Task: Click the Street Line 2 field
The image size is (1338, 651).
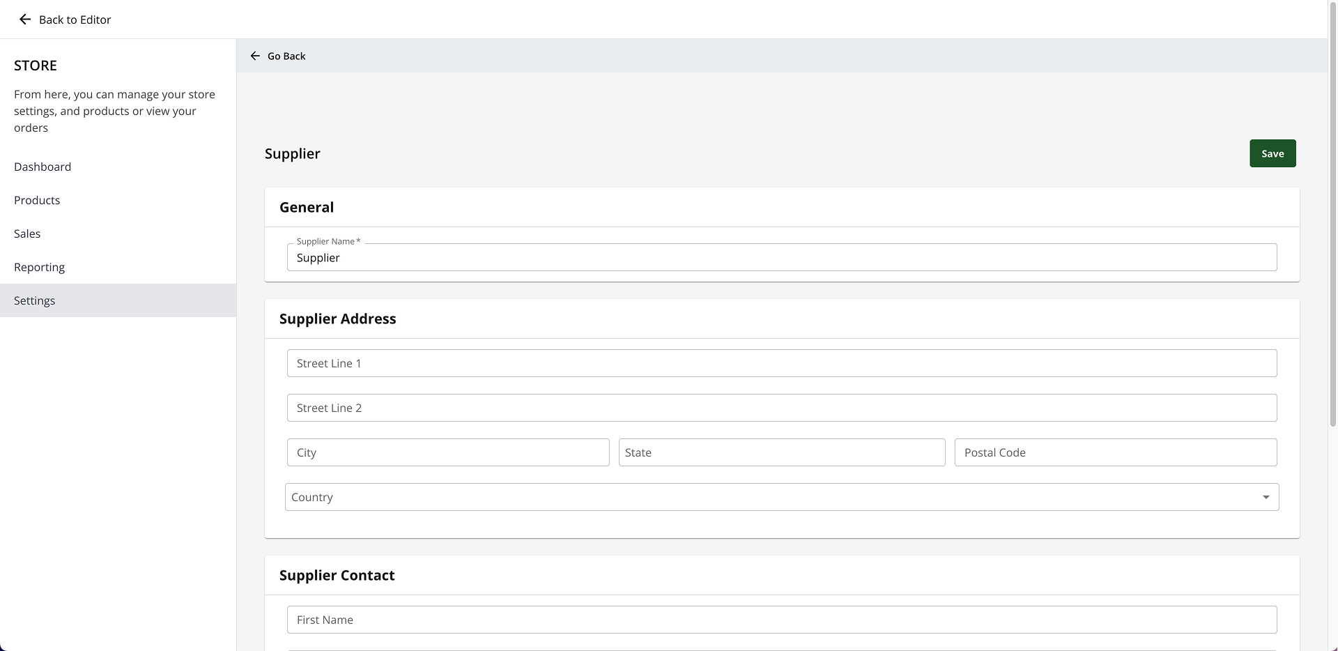Action: tap(782, 408)
